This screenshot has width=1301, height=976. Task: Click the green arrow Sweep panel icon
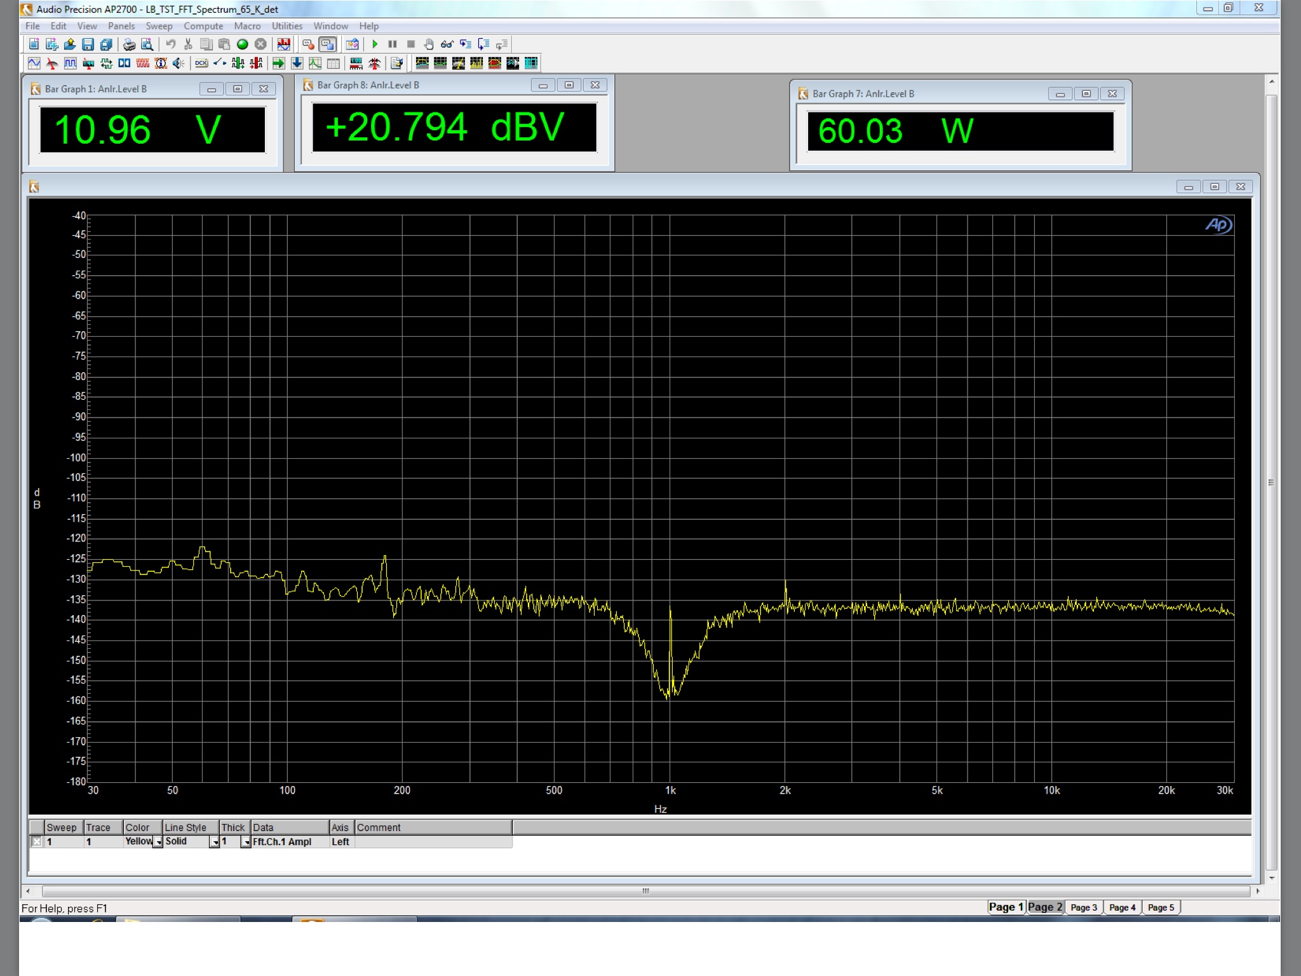[x=278, y=63]
